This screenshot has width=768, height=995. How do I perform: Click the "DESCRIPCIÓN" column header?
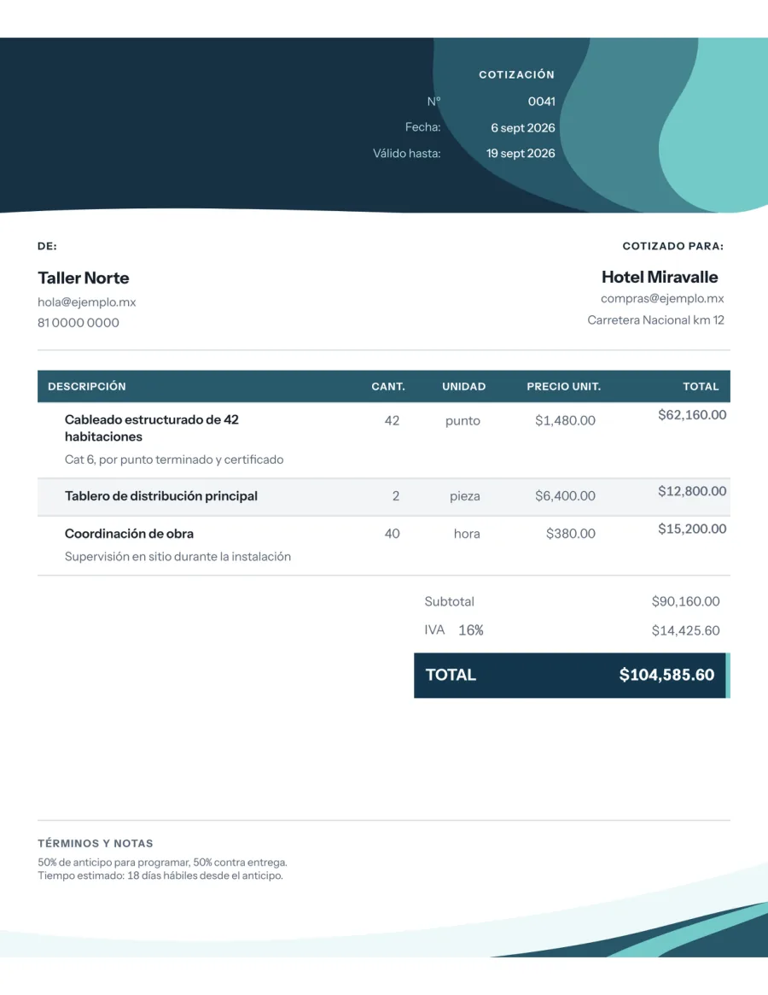[87, 386]
